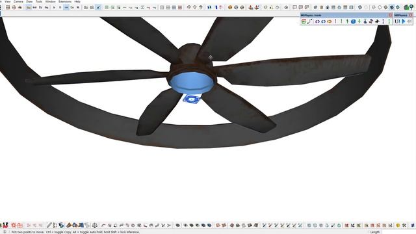Click the red grid icon in top toolbar
Viewport: 416px width, 234px height.
point(180,7)
